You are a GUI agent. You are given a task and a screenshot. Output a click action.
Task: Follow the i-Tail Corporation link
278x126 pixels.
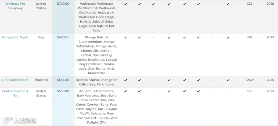click(15, 80)
